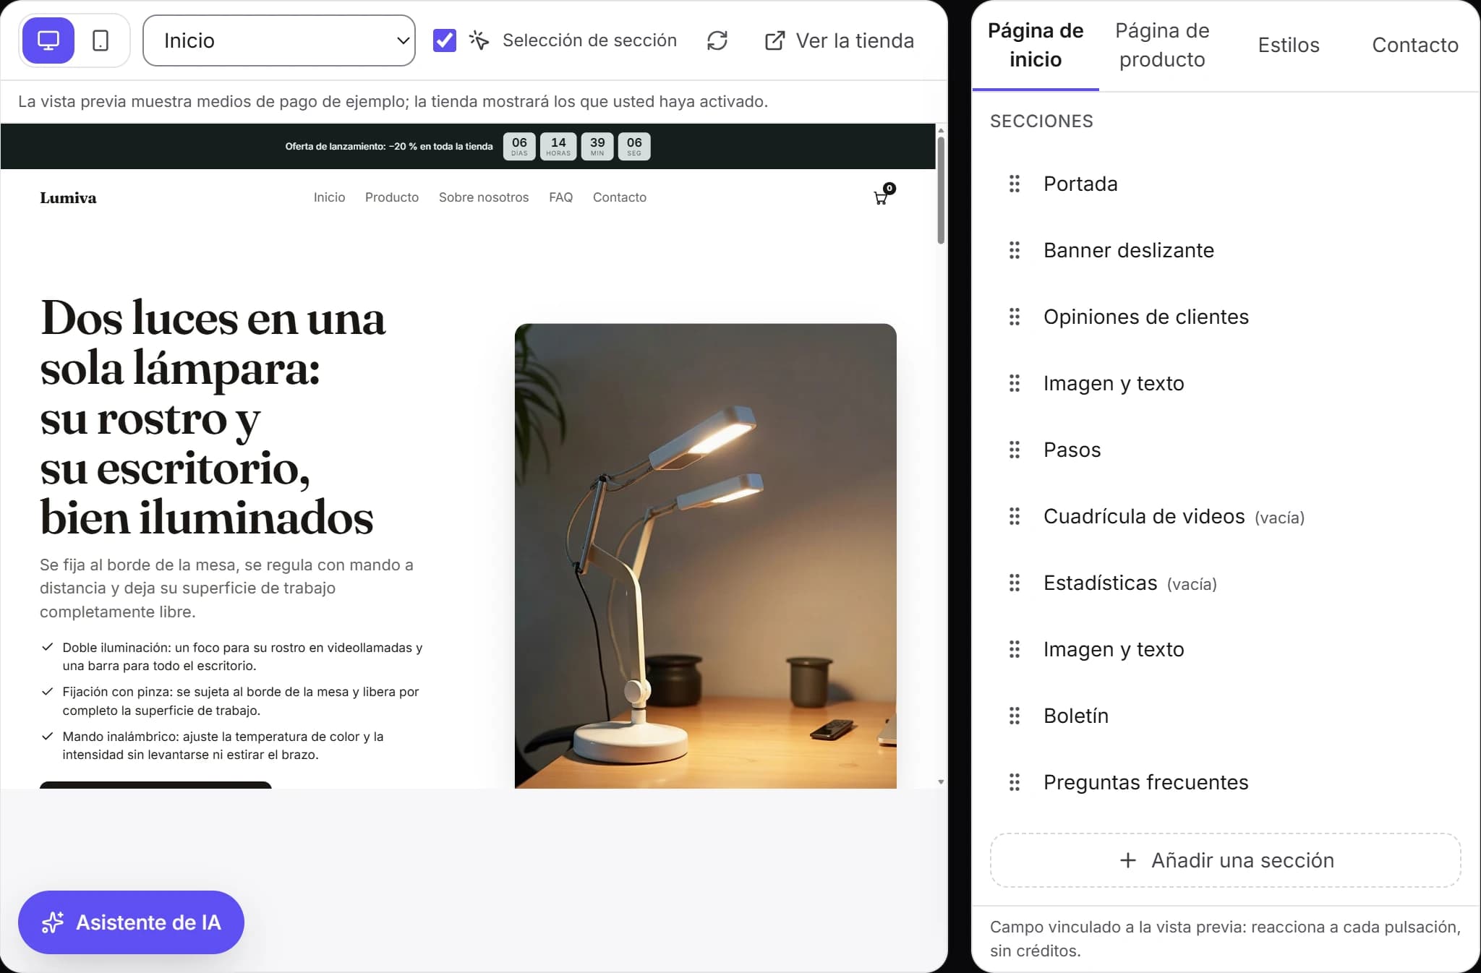The width and height of the screenshot is (1481, 973).
Task: Grab the drag handle for Cuadrícula de videos
Action: click(x=1015, y=516)
